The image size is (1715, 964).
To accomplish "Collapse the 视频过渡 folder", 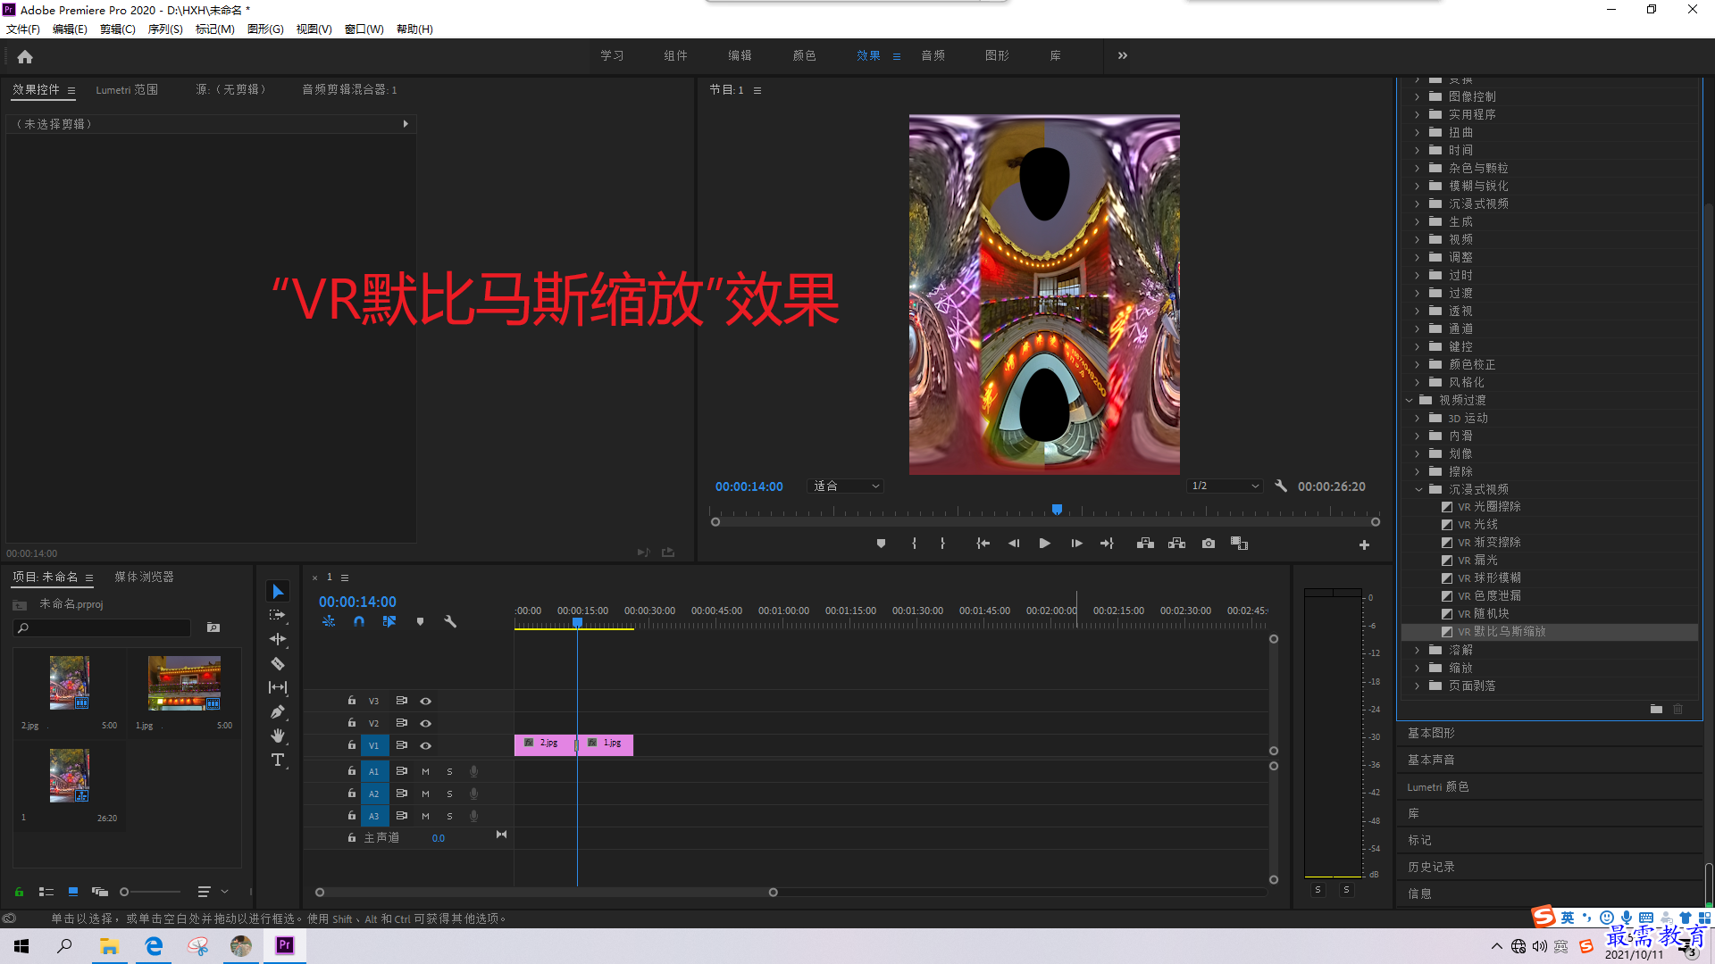I will tap(1410, 401).
